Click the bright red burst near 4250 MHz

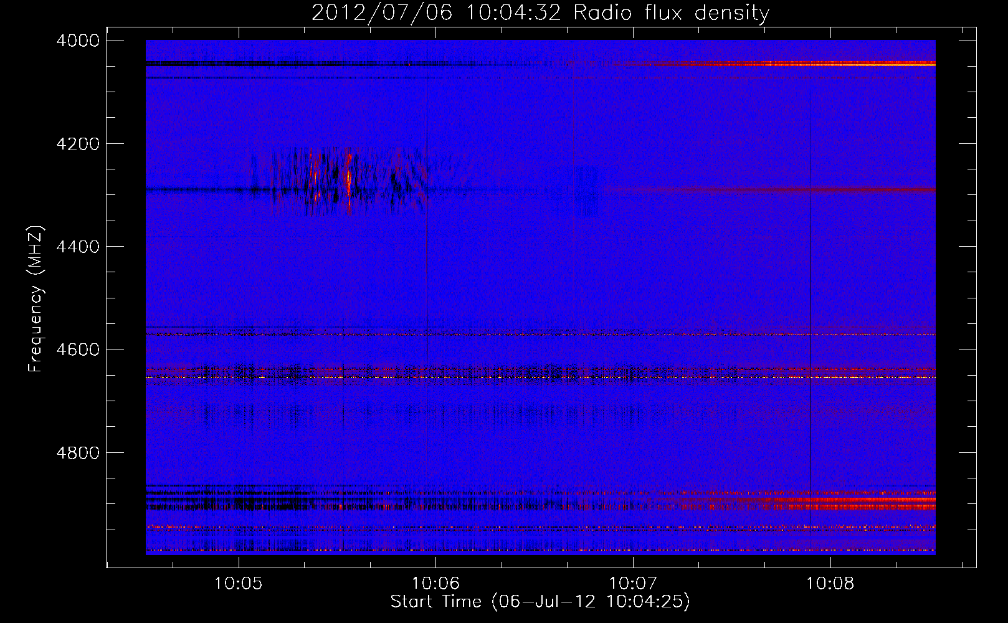(x=348, y=179)
